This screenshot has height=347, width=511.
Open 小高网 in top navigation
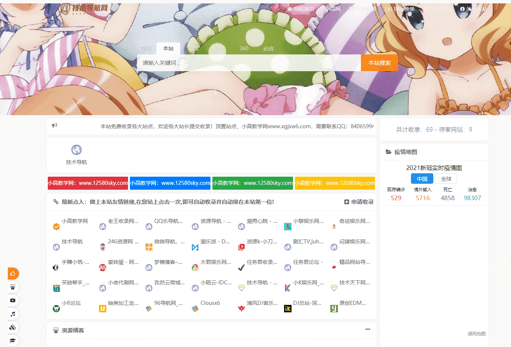click(332, 9)
